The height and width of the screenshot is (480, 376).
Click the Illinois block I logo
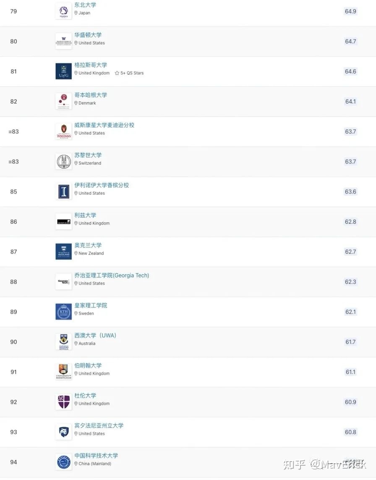point(64,191)
